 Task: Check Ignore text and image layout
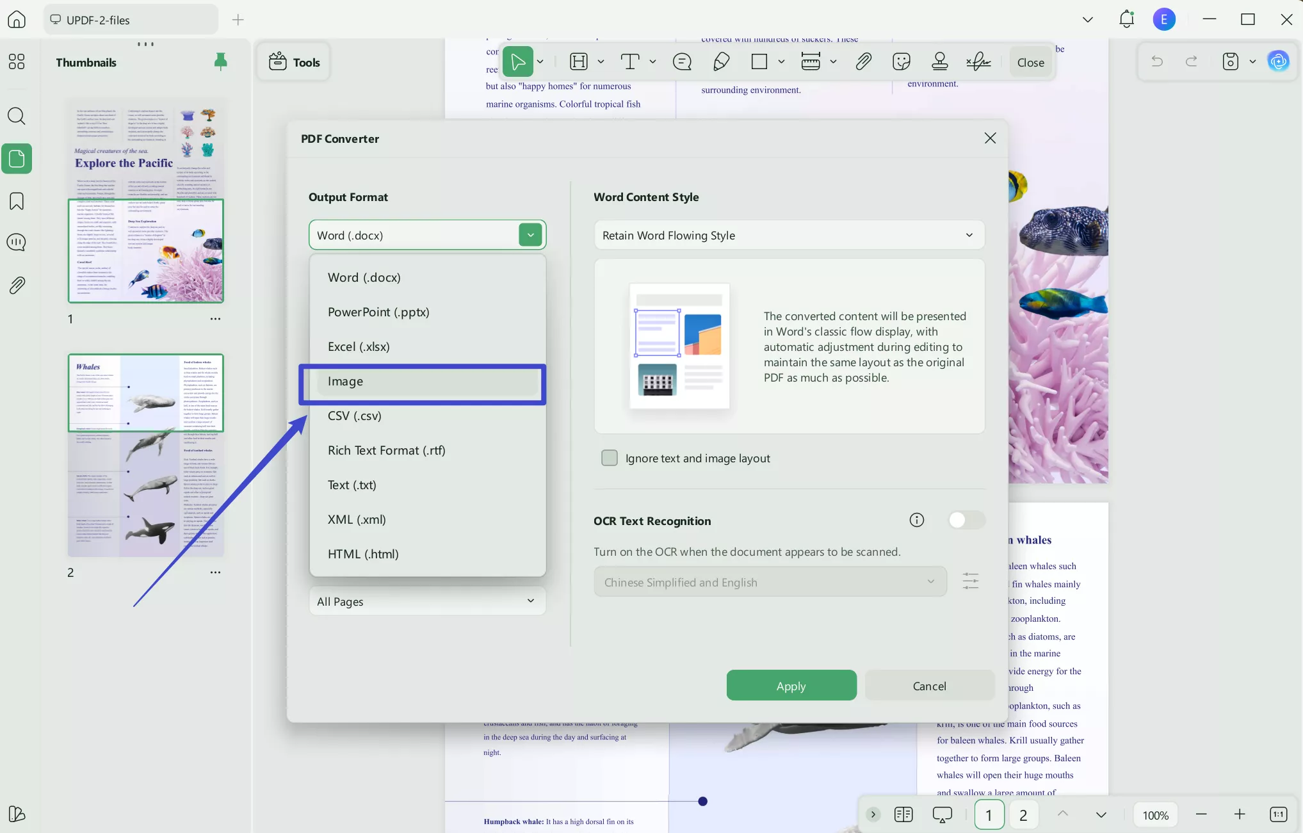point(610,458)
